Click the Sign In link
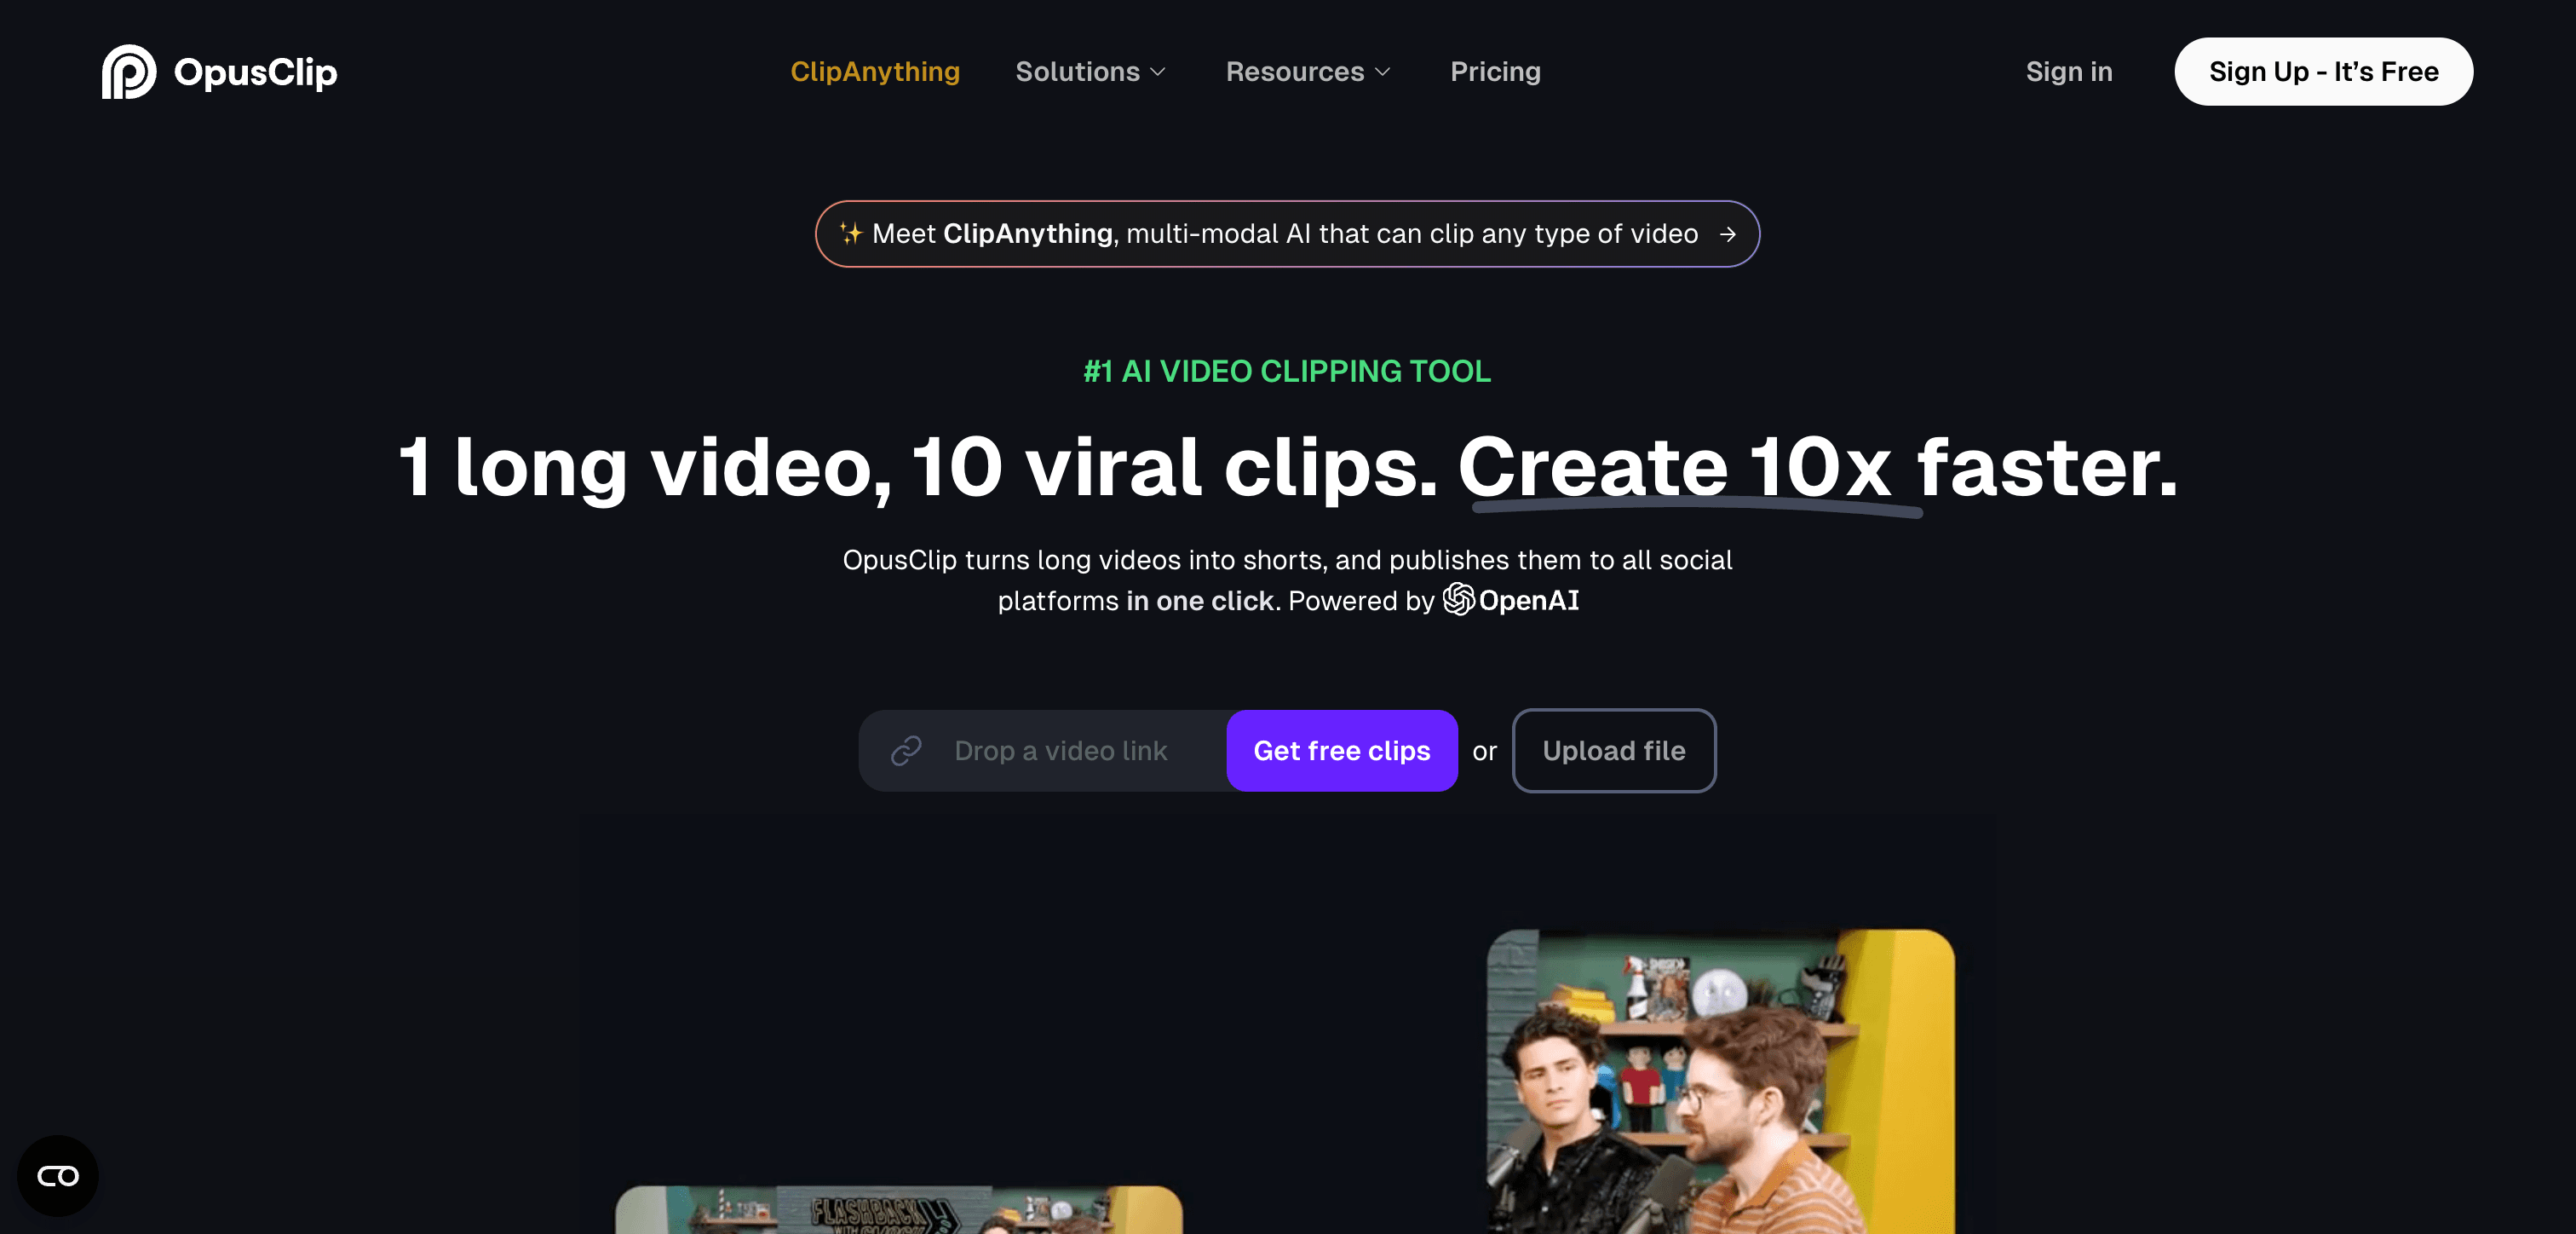Viewport: 2576px width, 1234px height. click(x=2068, y=71)
